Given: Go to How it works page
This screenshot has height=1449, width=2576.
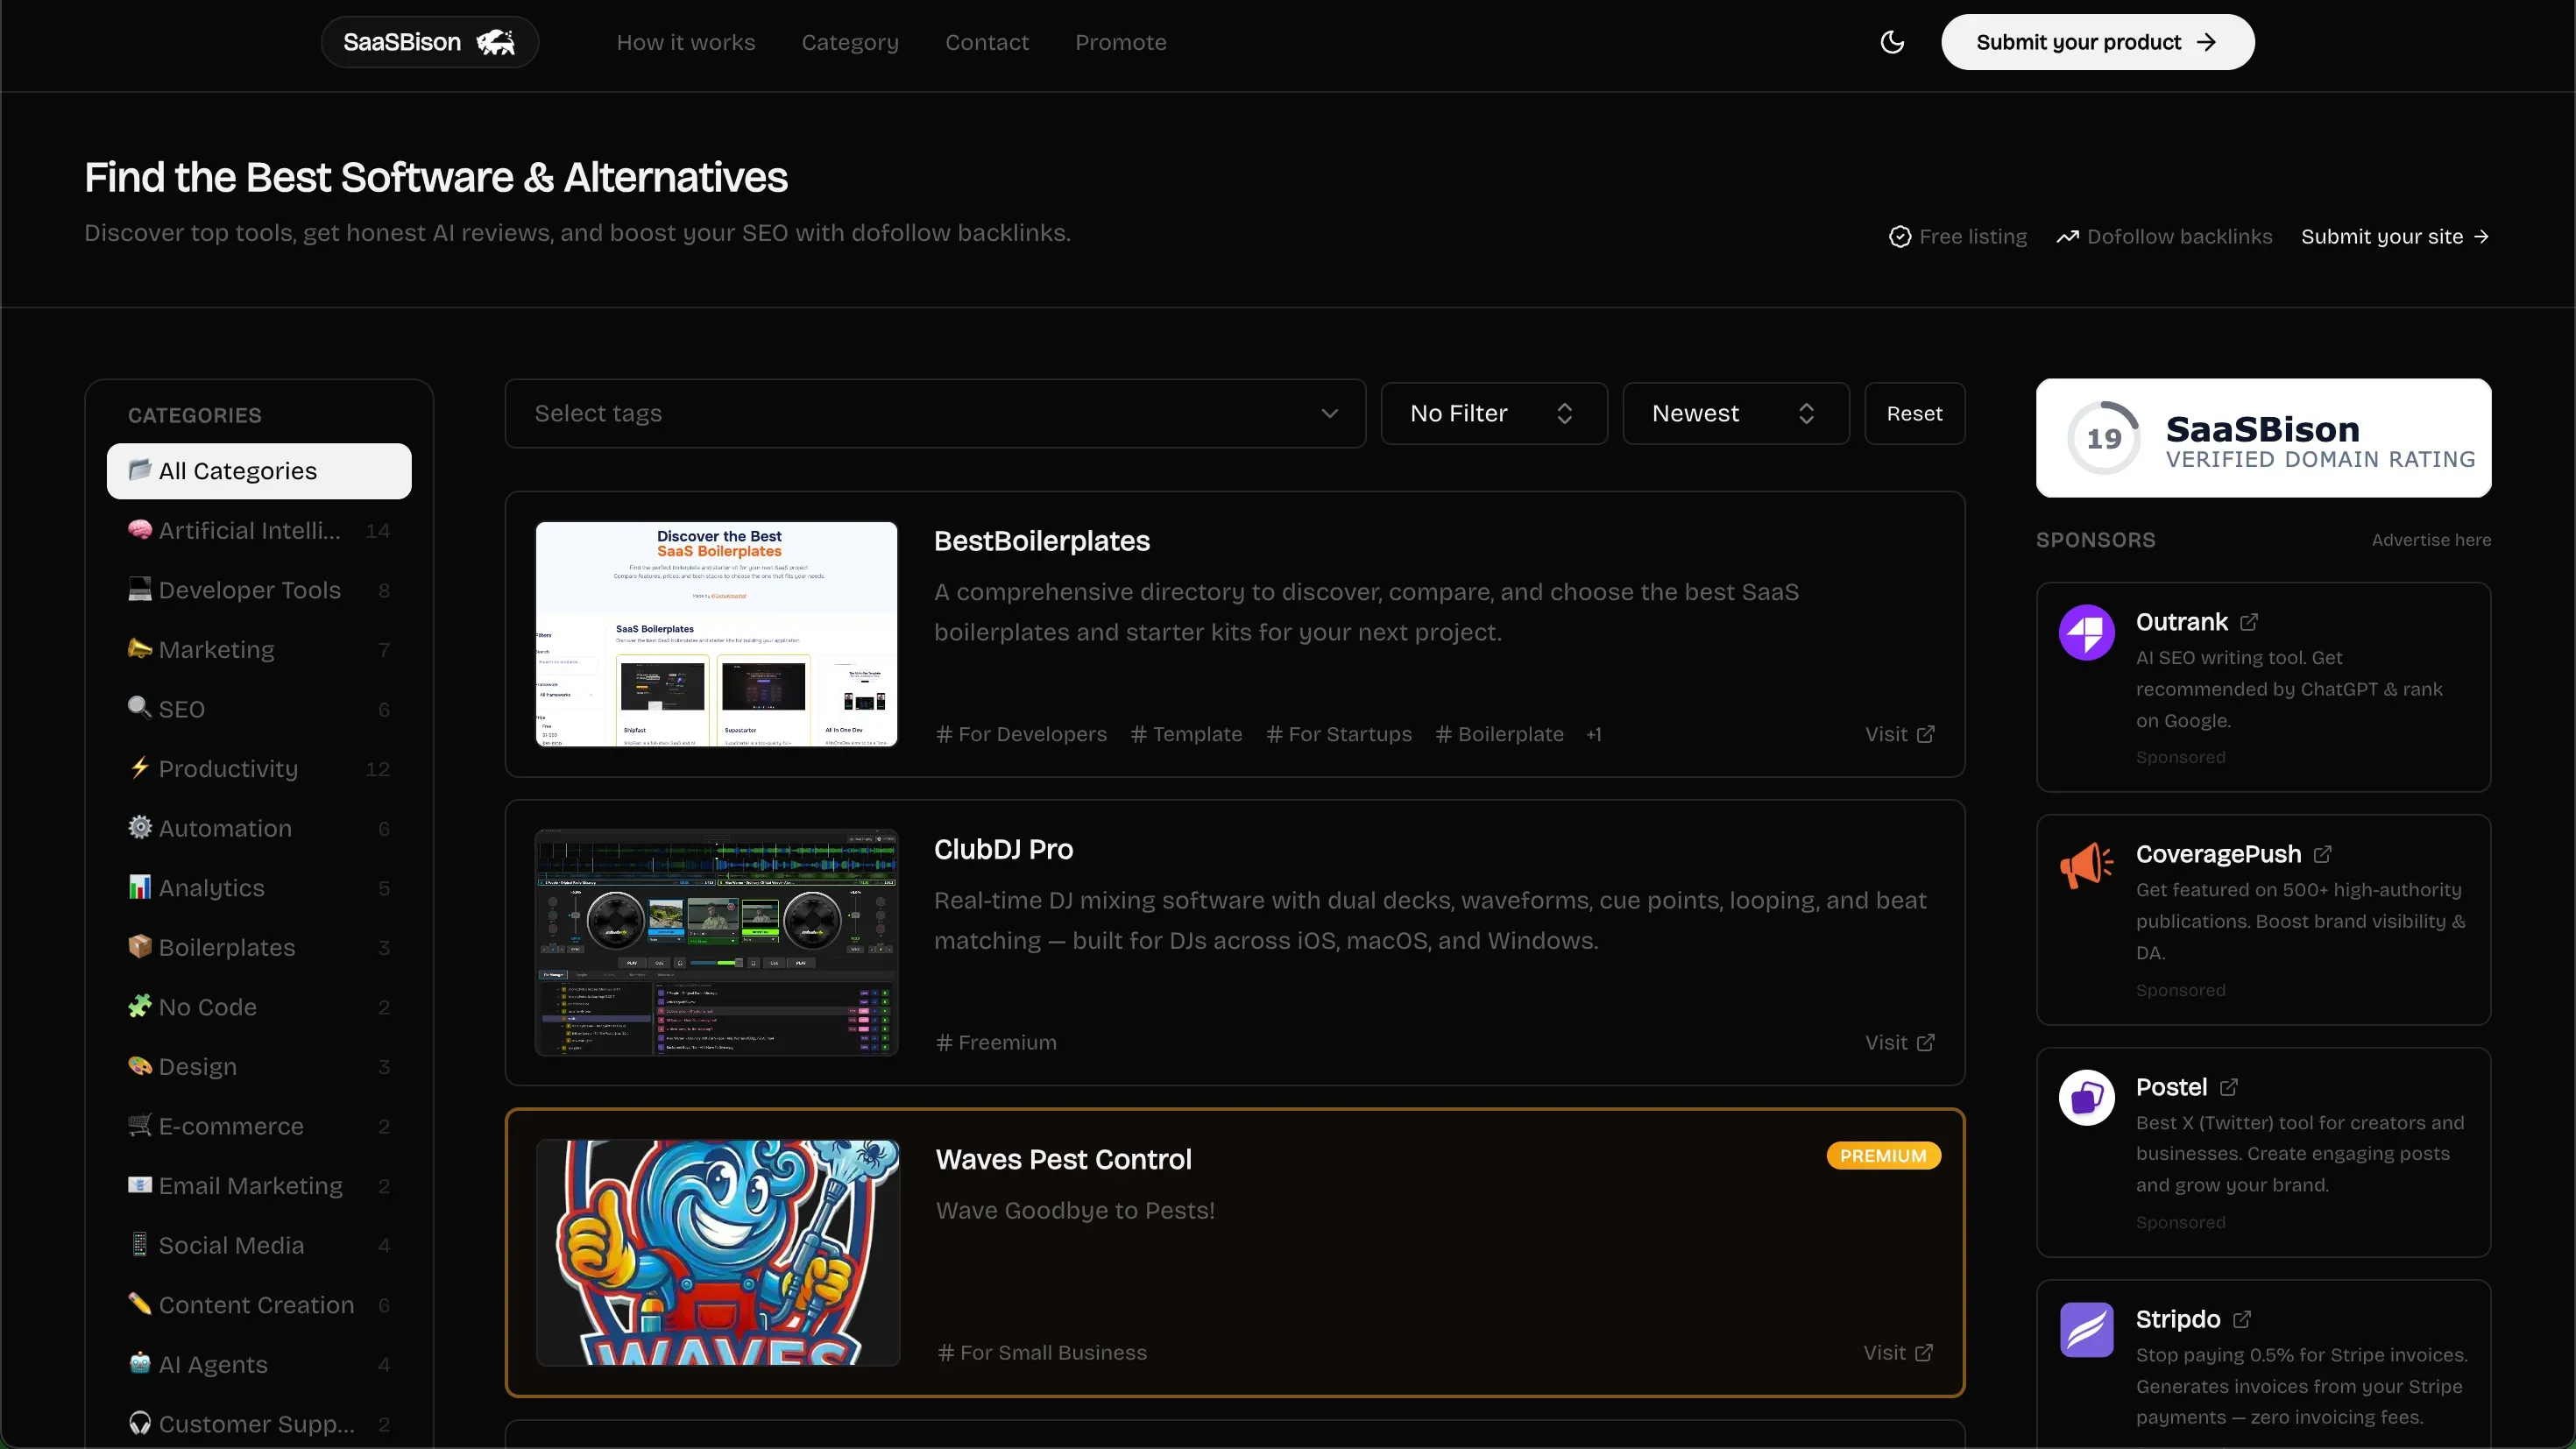Looking at the screenshot, I should (x=686, y=42).
